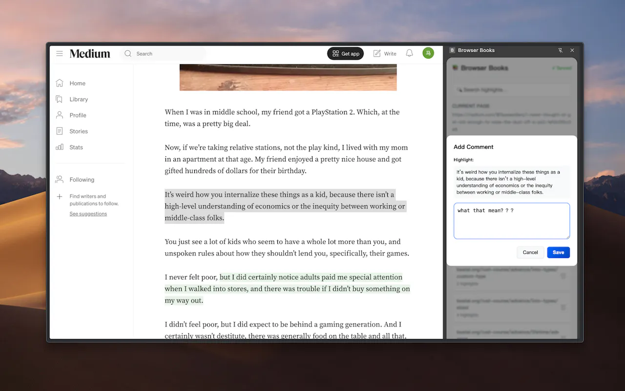Select Stories in the sidebar
Screen dimensions: 625x391
[72, 131]
